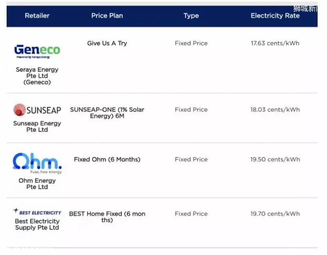Sort by the Electricity Rate header
The width and height of the screenshot is (327, 255).
click(x=275, y=16)
